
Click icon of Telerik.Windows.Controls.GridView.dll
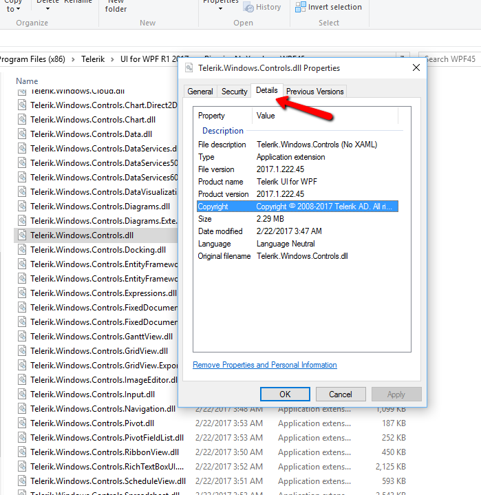22,350
